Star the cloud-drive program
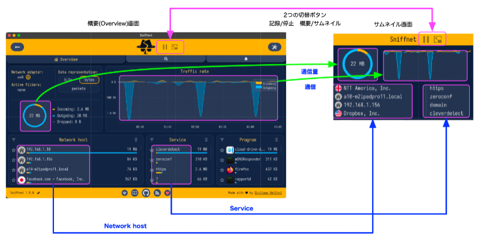The width and height of the screenshot is (480, 241). pyautogui.click(x=222, y=150)
